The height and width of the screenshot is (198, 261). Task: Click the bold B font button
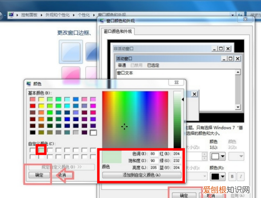pos(233,176)
